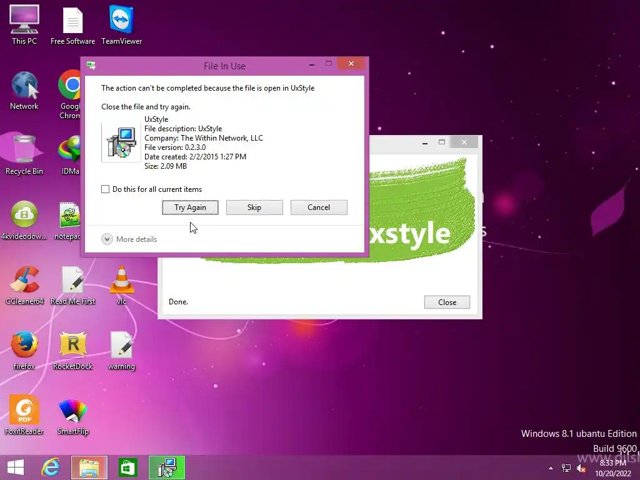
Task: Click 'Company: The Within Network, LLC' text
Action: [x=204, y=138]
